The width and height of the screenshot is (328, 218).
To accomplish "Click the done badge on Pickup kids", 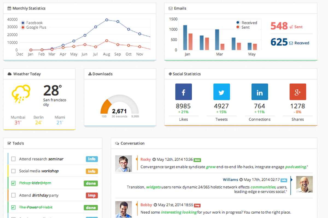I will click(91, 183).
